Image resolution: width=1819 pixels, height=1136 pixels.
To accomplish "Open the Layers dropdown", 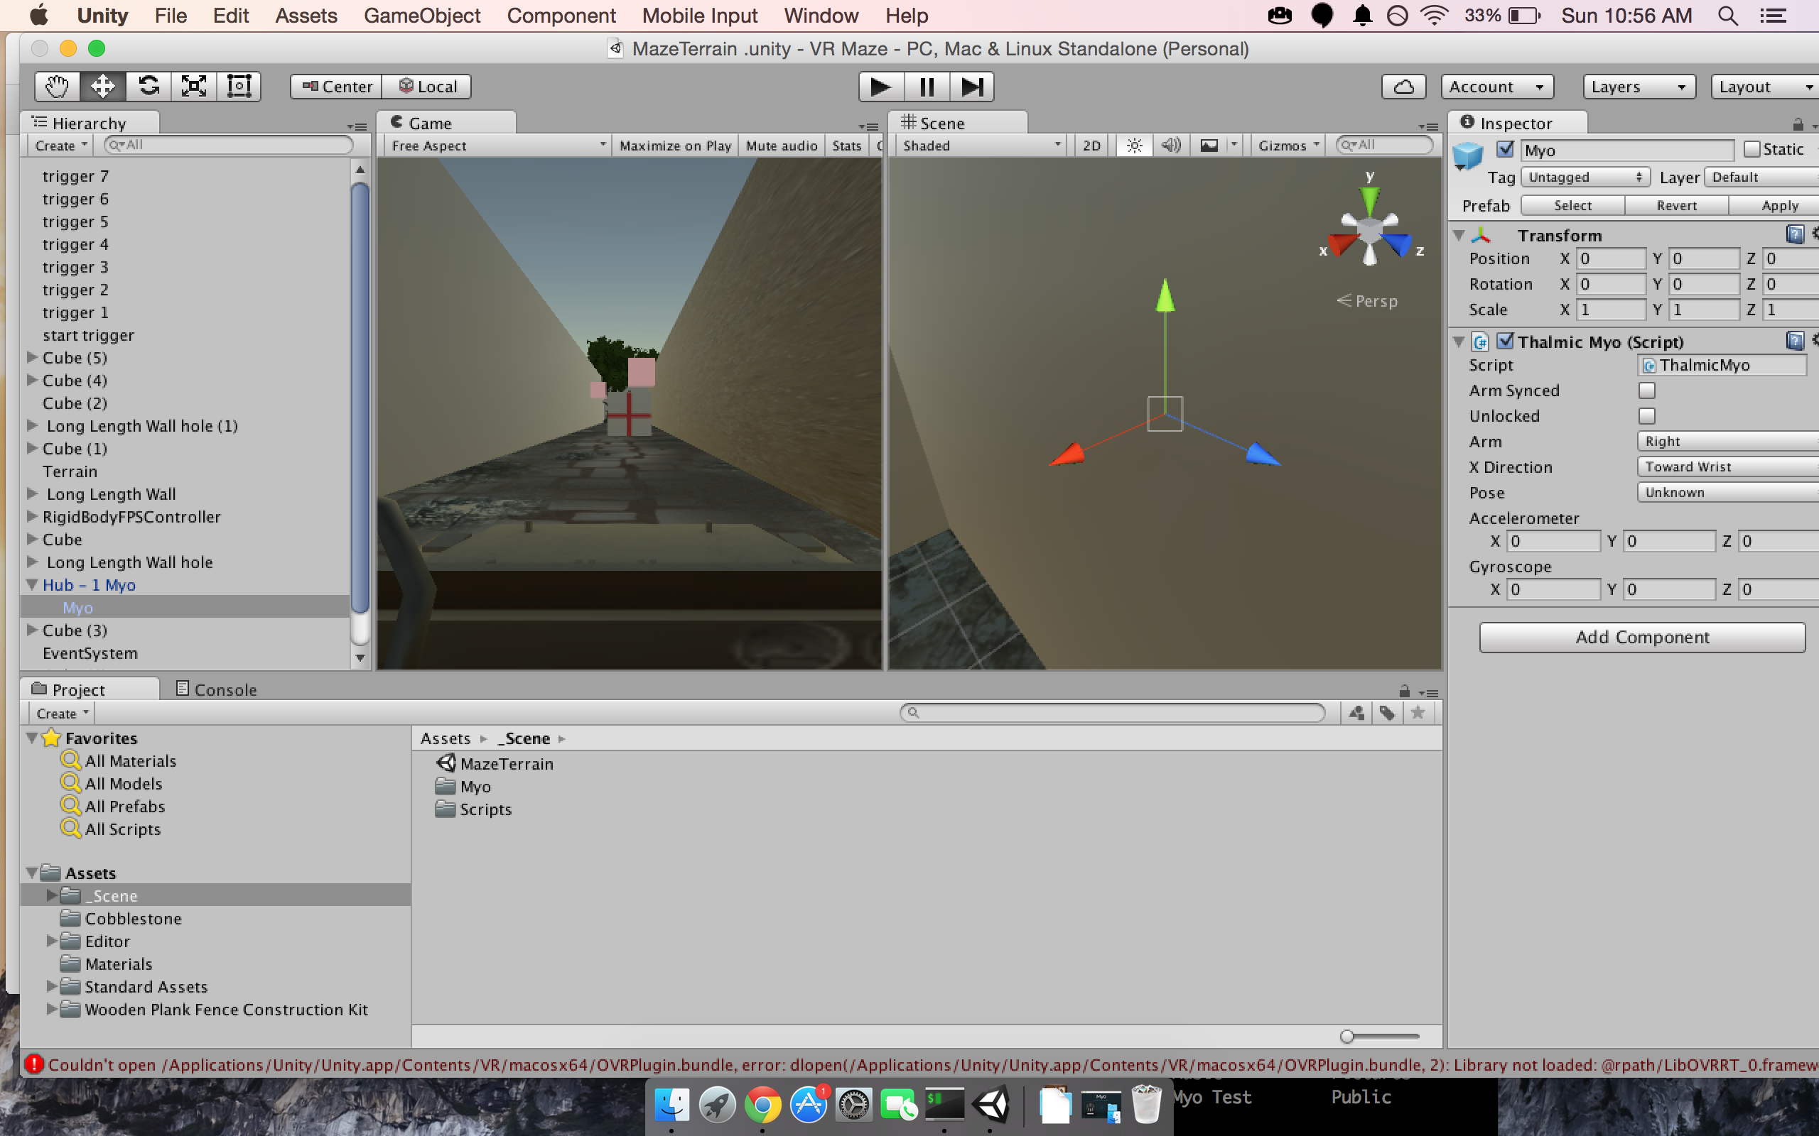I will 1639,87.
